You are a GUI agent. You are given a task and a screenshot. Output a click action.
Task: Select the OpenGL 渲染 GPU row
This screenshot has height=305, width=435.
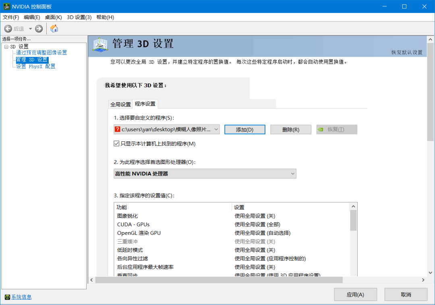pyautogui.click(x=232, y=233)
